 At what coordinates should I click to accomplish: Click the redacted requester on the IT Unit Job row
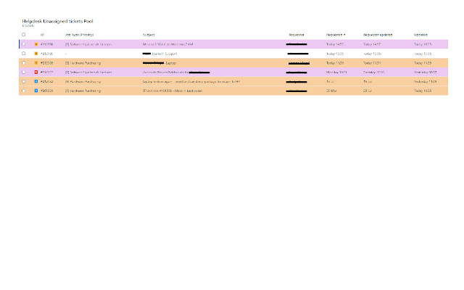297,91
